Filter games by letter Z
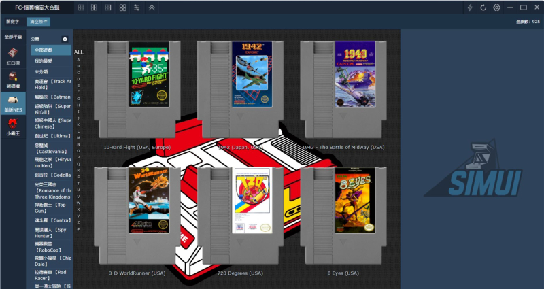544x289 pixels. click(78, 222)
